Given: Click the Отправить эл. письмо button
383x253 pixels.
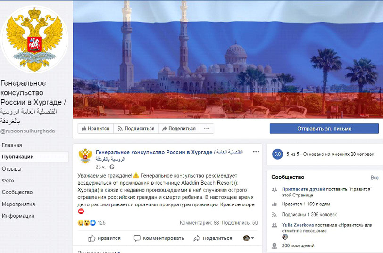Looking at the screenshot, I should pos(324,128).
